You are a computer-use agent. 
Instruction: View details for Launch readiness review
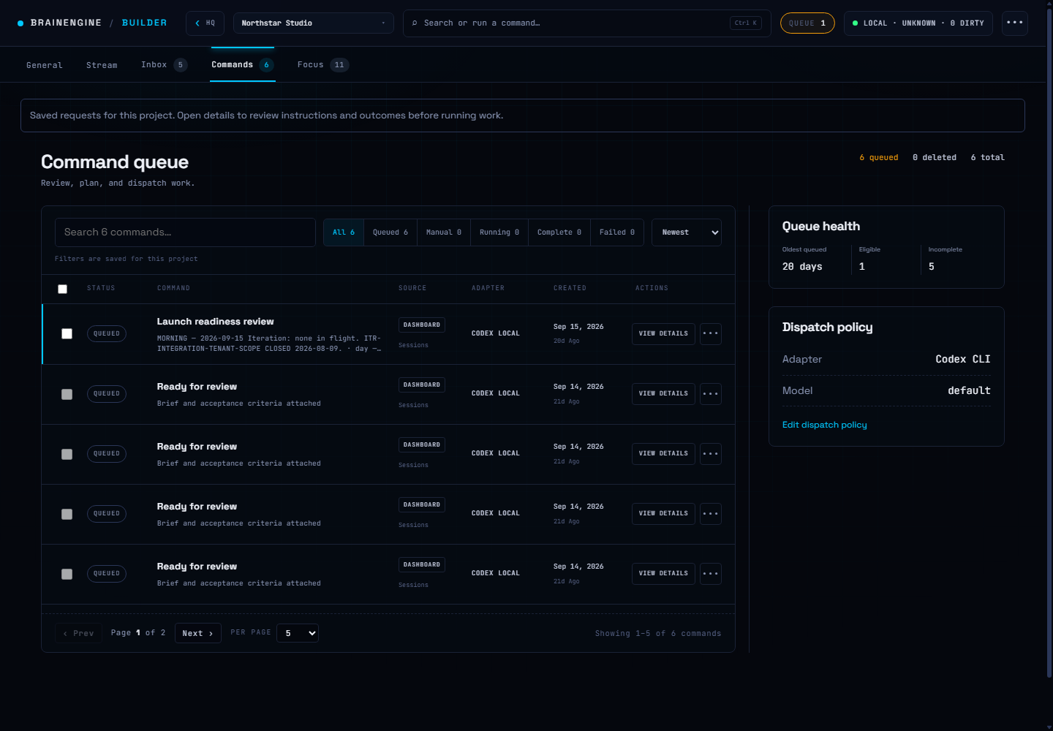click(x=663, y=334)
